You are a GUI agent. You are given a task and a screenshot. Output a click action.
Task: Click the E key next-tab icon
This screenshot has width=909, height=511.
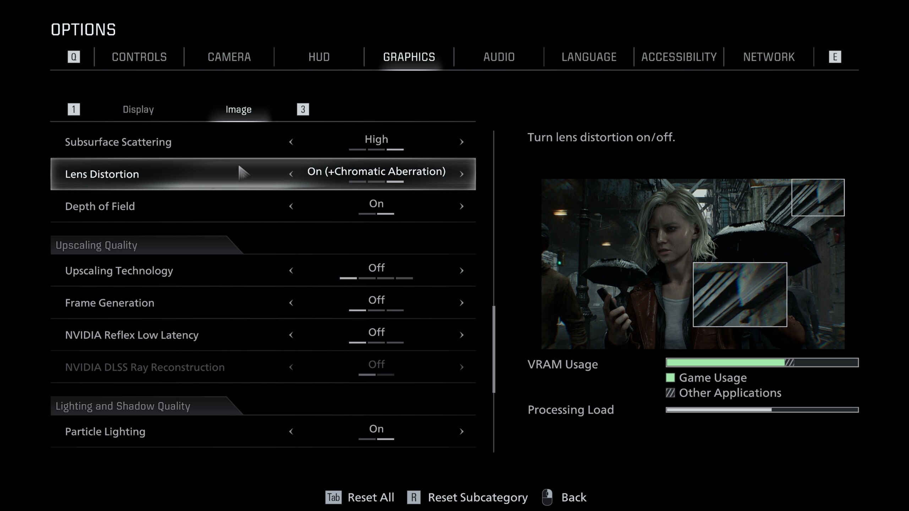[835, 57]
